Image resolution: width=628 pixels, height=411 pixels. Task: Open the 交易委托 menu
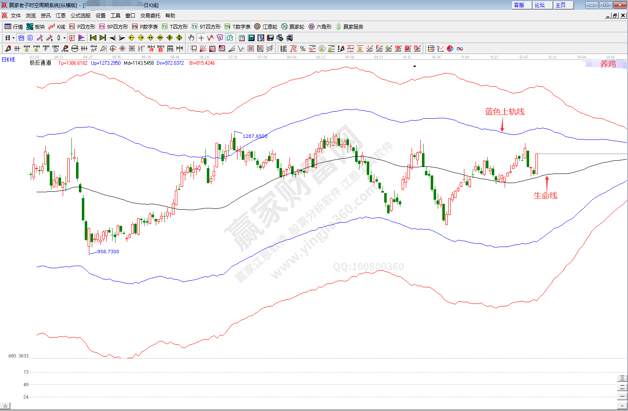tap(150, 16)
